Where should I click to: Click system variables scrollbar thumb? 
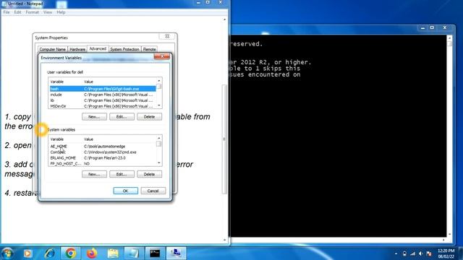coord(159,144)
